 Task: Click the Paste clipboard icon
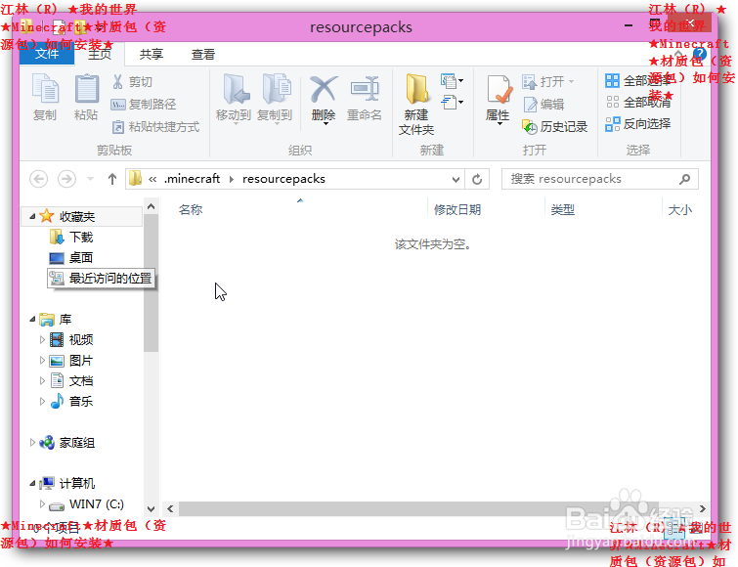tap(86, 89)
